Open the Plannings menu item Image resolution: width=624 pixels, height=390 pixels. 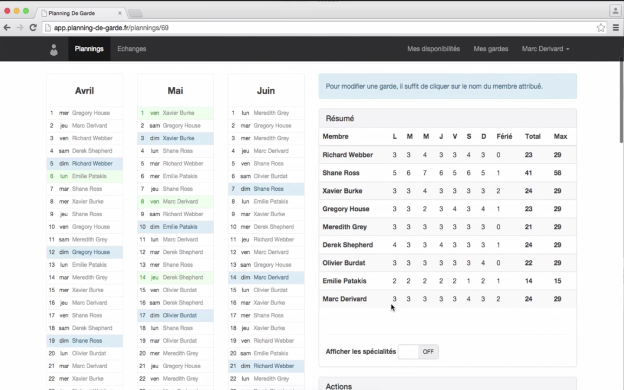[89, 49]
